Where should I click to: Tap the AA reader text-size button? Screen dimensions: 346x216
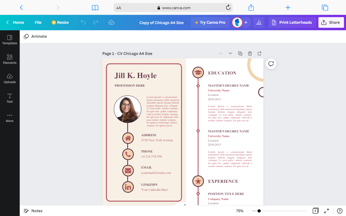(119, 8)
